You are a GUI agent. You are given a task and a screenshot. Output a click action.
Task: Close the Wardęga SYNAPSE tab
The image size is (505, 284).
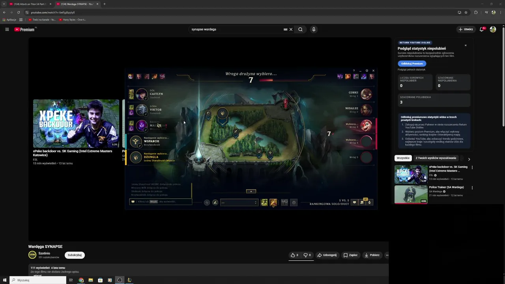click(97, 4)
